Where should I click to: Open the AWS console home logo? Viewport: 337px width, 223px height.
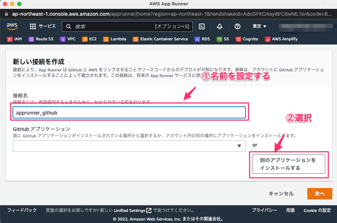pos(12,26)
